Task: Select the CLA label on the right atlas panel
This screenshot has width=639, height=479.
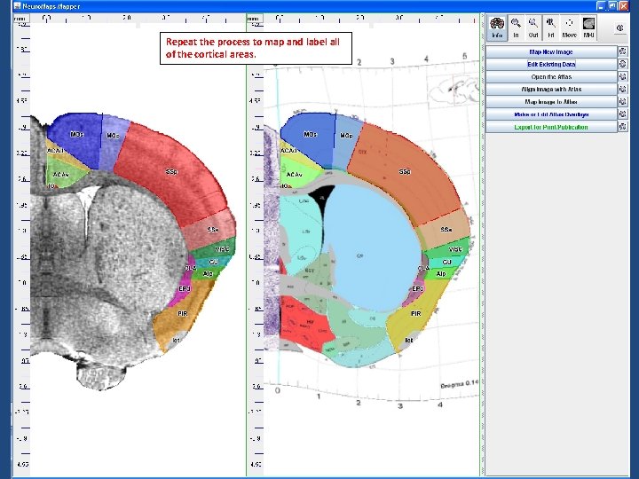Action: coord(423,268)
